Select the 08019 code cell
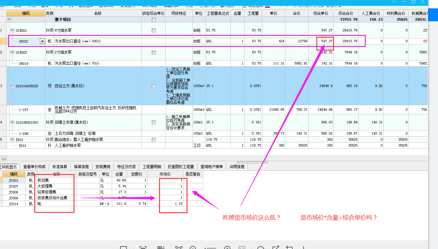 [26, 63]
